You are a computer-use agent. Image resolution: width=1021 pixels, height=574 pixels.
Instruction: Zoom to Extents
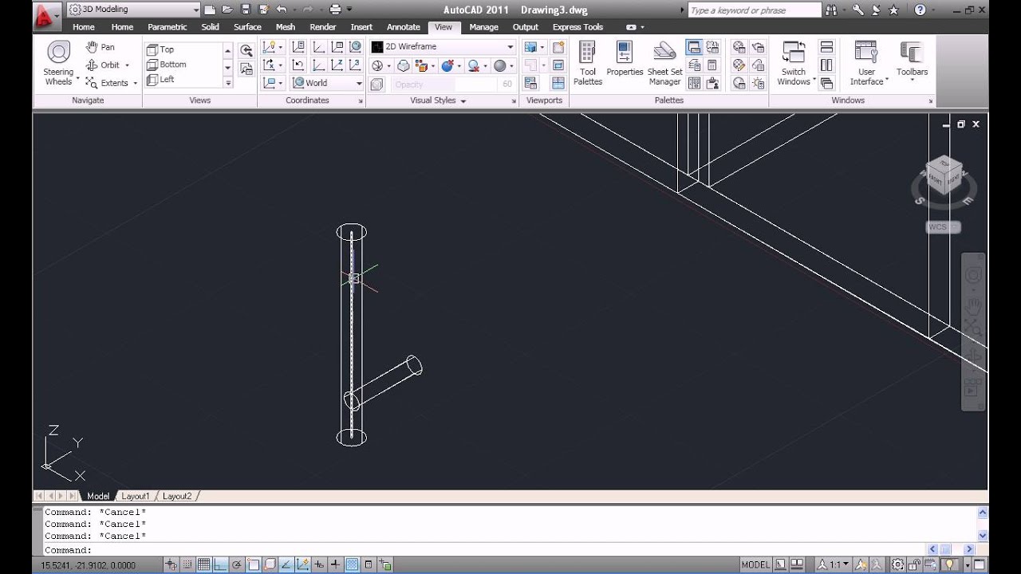pos(107,83)
